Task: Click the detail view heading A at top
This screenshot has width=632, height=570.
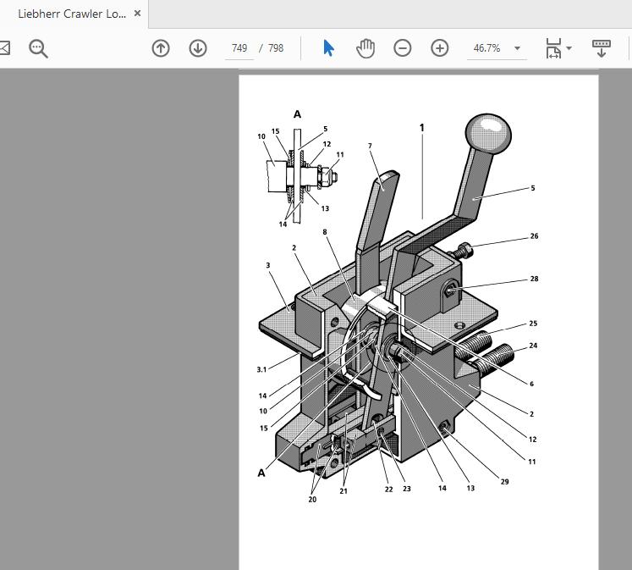Action: (297, 114)
